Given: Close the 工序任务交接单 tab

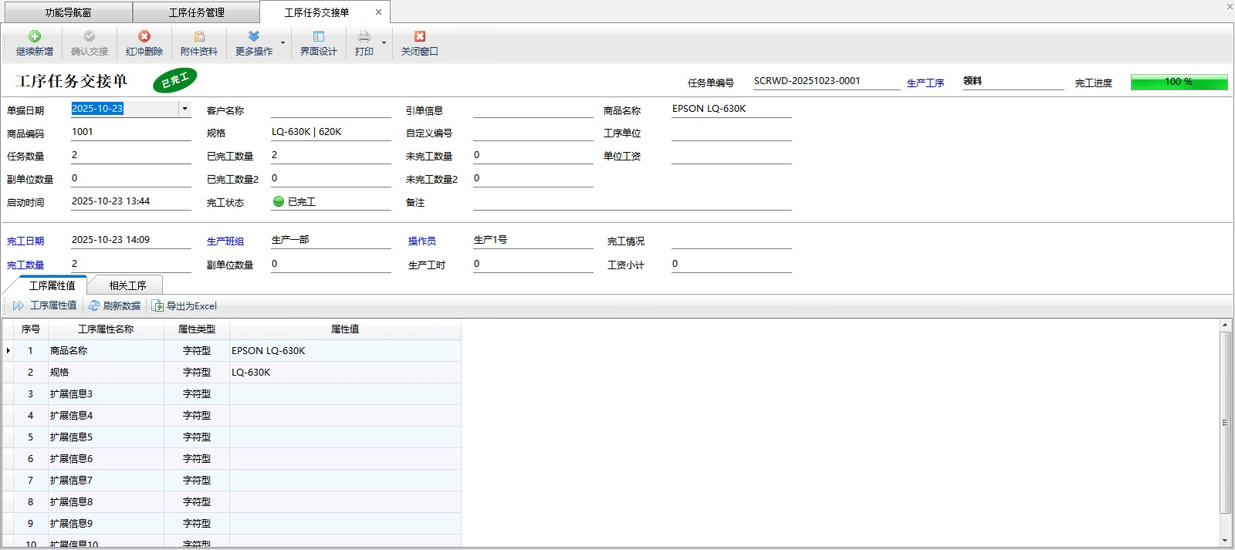Looking at the screenshot, I should coord(378,12).
